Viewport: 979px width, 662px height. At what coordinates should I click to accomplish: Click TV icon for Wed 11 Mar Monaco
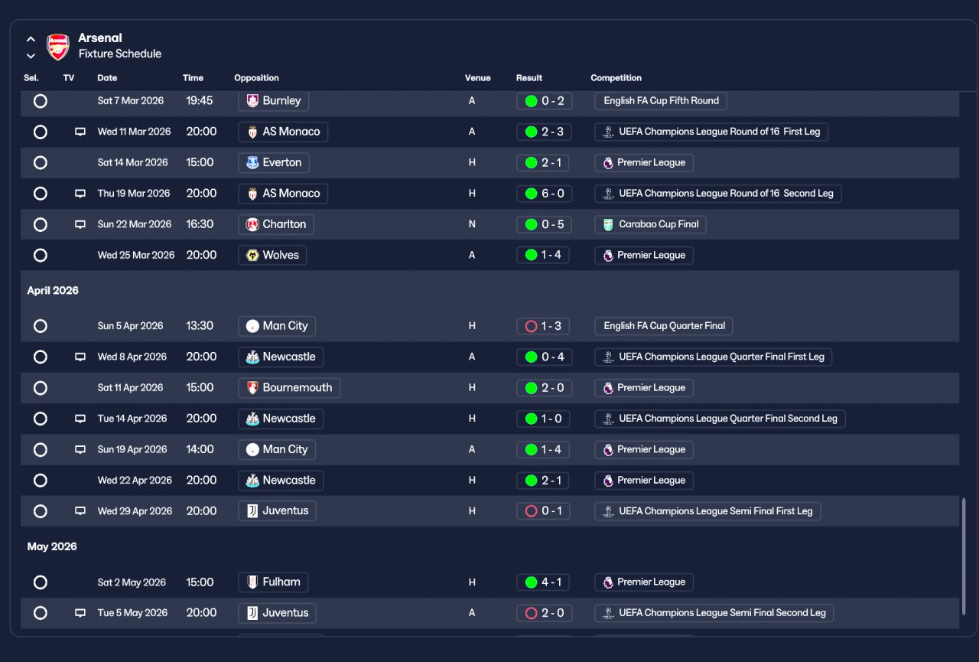tap(80, 132)
